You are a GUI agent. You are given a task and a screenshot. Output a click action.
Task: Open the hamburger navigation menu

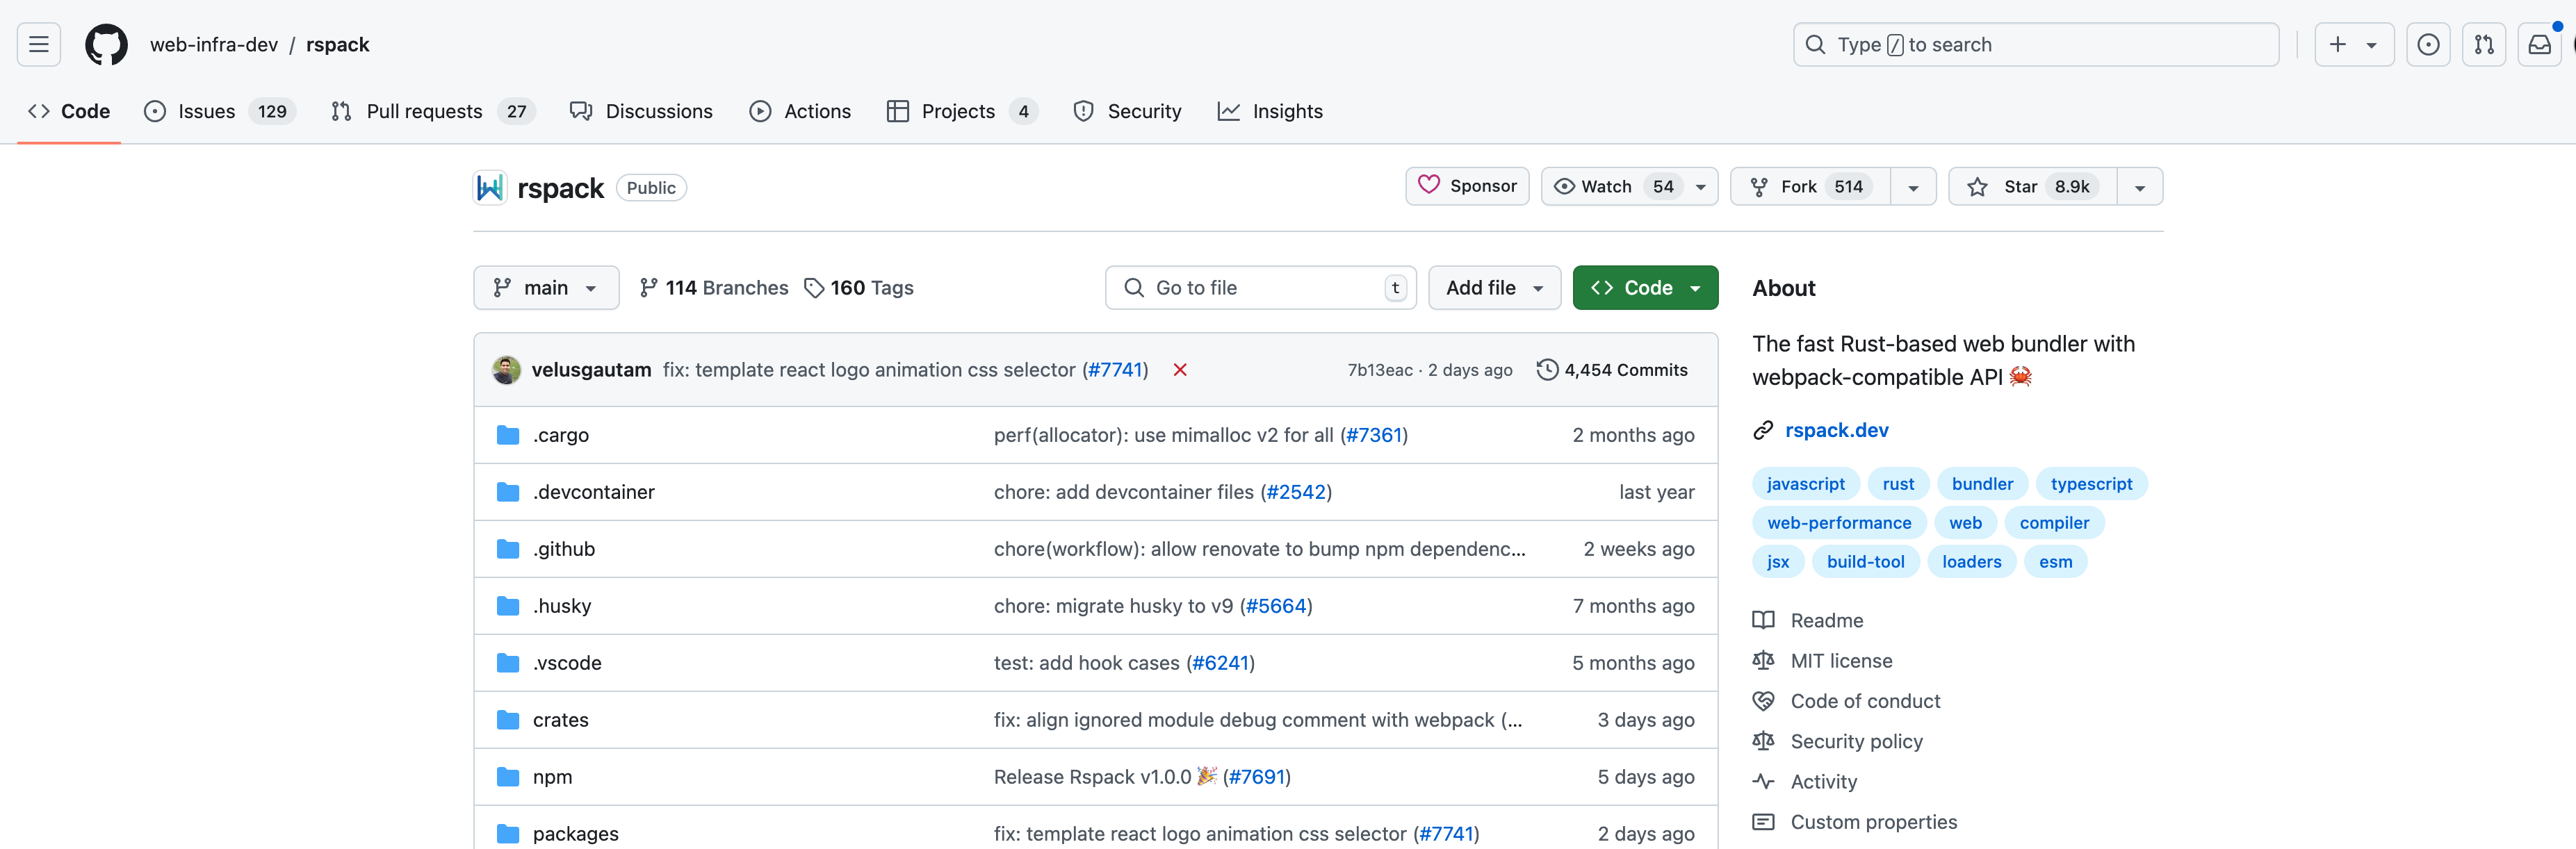[39, 44]
